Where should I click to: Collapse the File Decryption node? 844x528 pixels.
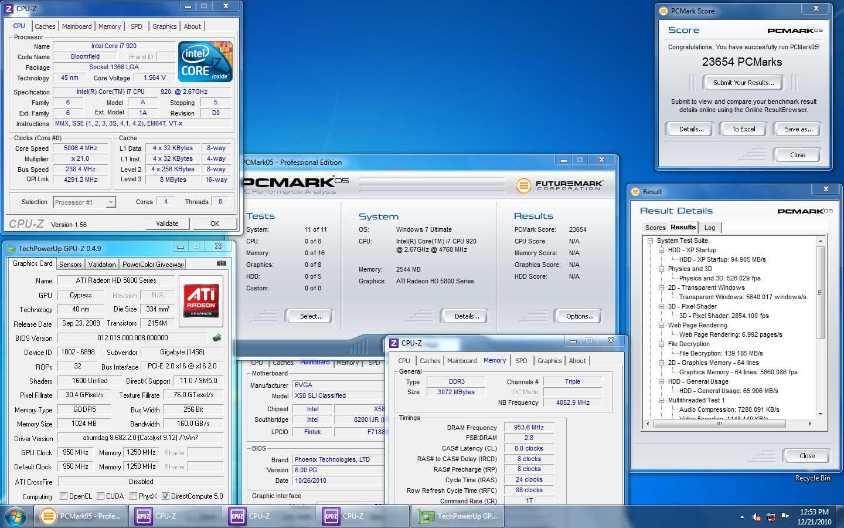[661, 344]
